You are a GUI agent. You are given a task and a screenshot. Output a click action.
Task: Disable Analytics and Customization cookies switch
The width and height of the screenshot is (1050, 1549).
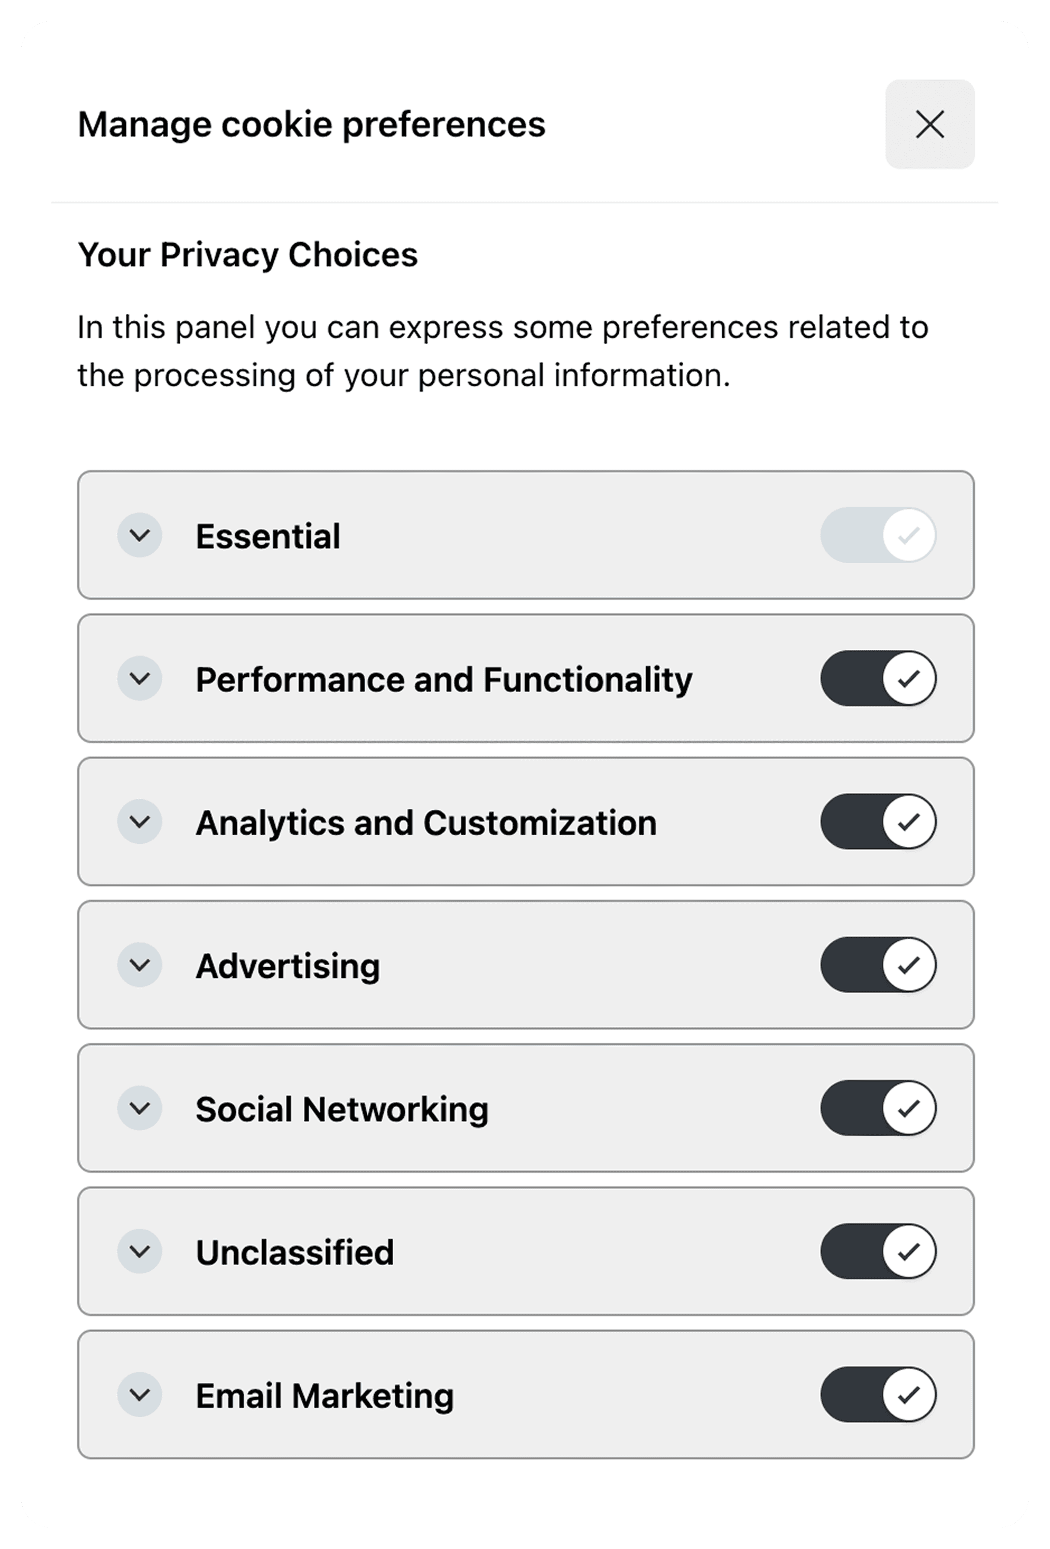pyautogui.click(x=878, y=822)
